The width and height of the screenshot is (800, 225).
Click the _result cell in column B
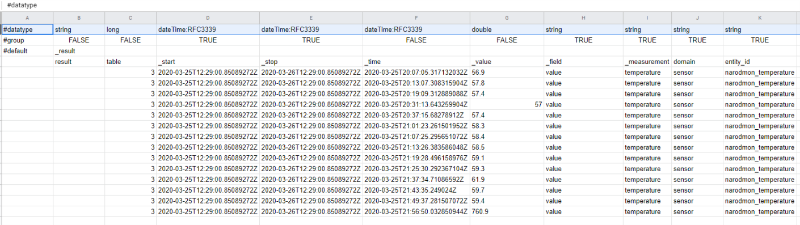(79, 51)
